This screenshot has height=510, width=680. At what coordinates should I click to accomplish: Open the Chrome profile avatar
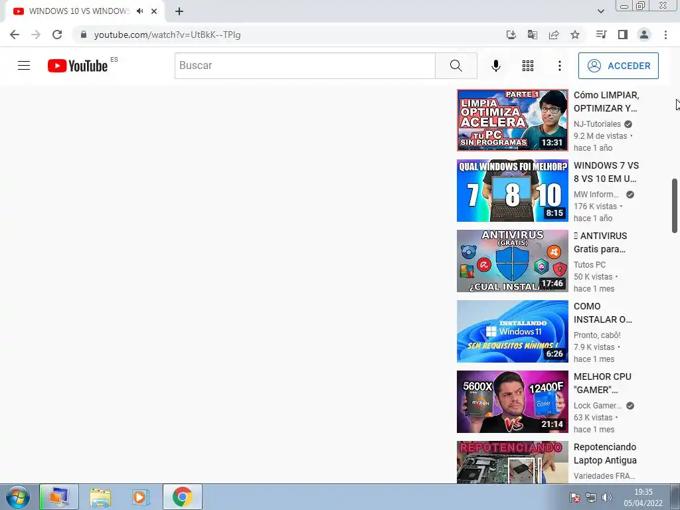point(644,35)
